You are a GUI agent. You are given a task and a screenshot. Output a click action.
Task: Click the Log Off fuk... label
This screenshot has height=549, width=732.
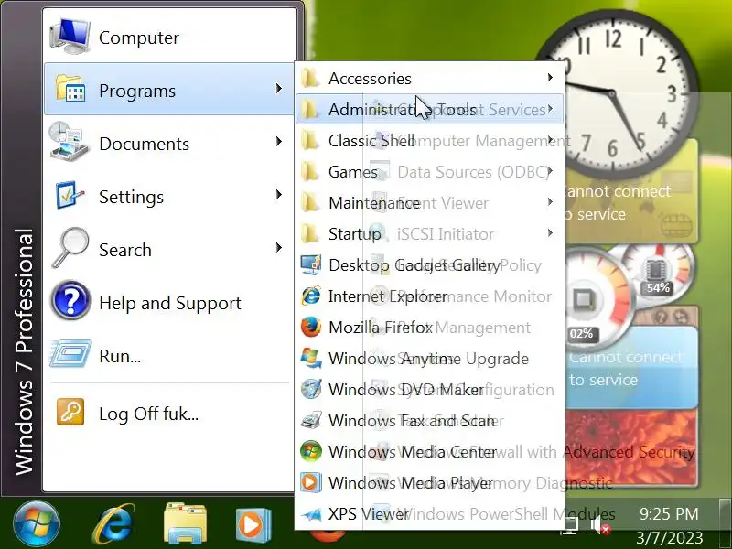pos(148,414)
